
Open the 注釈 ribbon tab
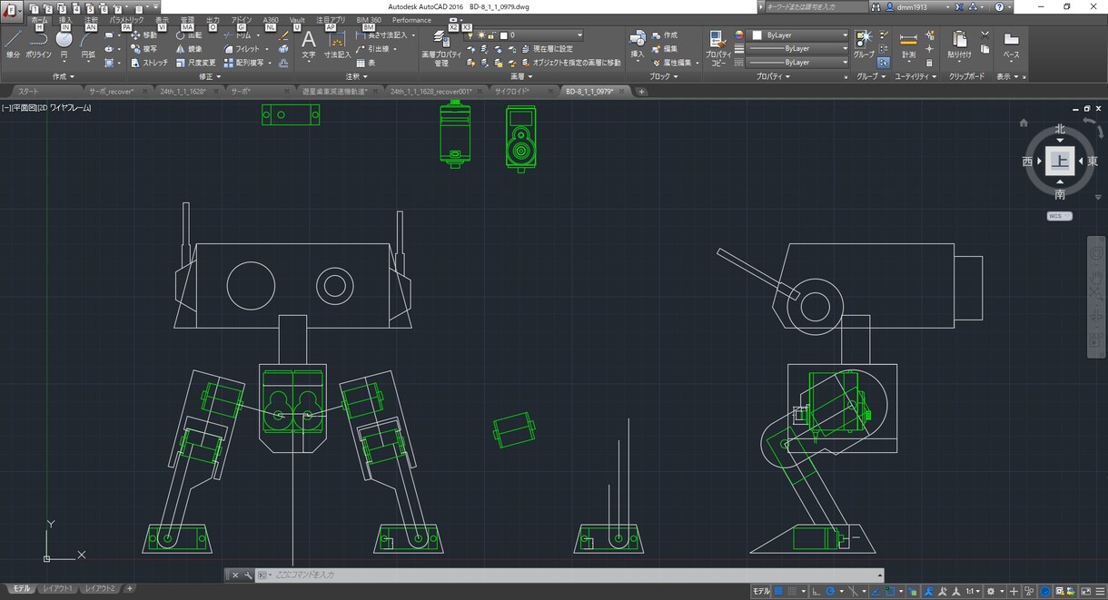pos(92,19)
